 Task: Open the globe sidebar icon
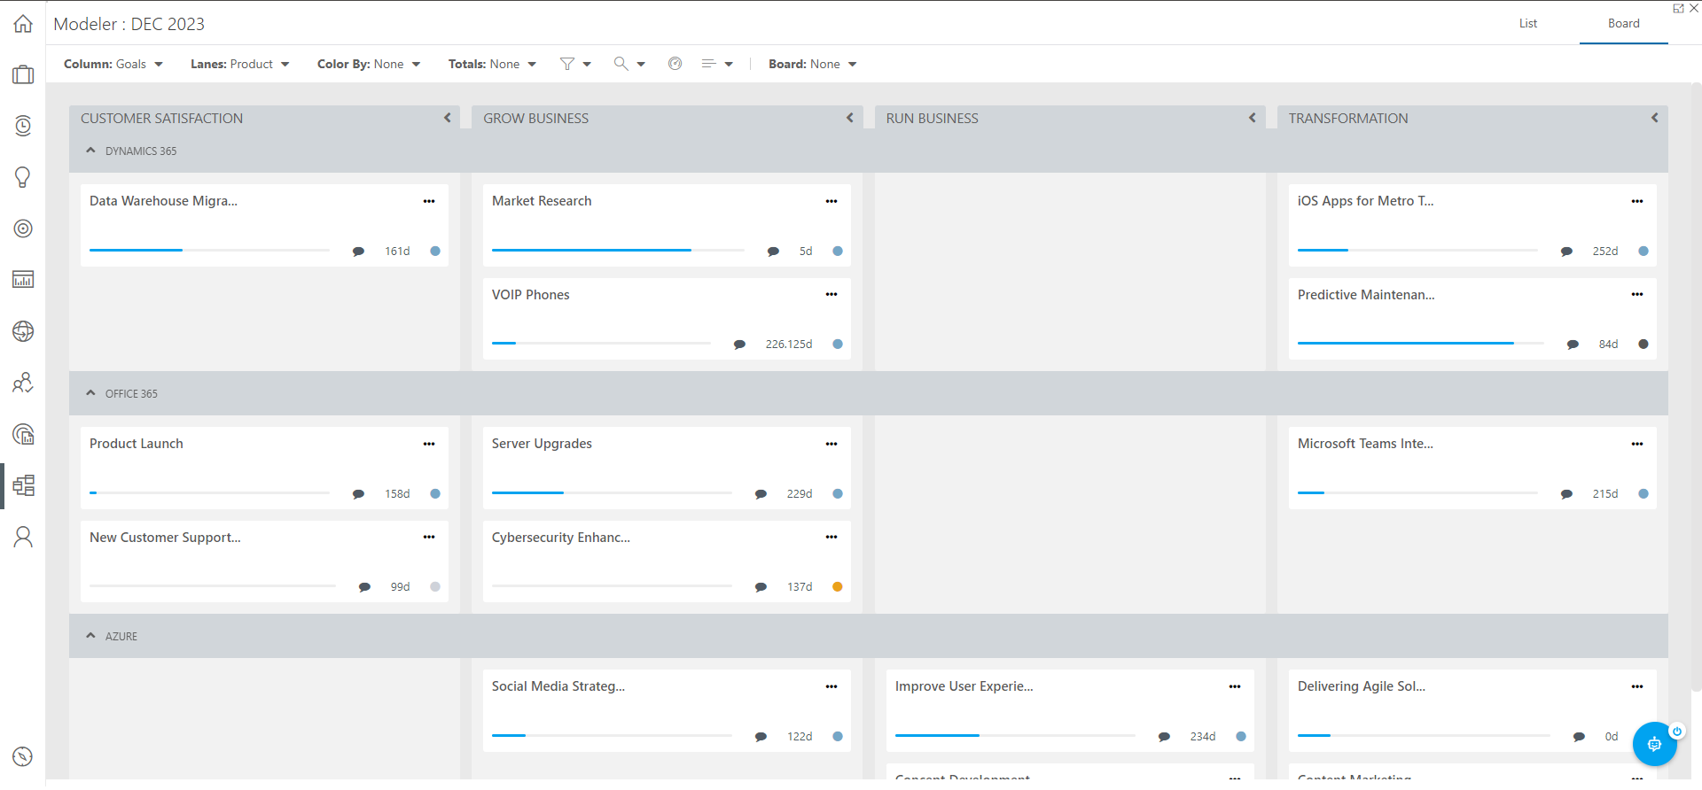coord(23,331)
